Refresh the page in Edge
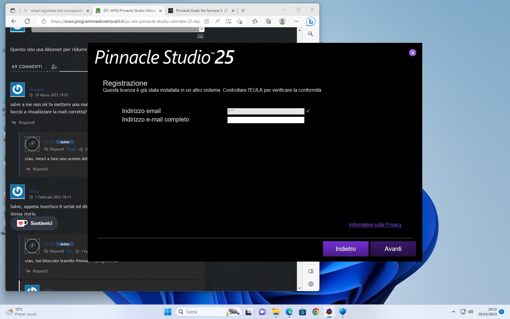Screen dimensions: 510x319 (x=27, y=21)
